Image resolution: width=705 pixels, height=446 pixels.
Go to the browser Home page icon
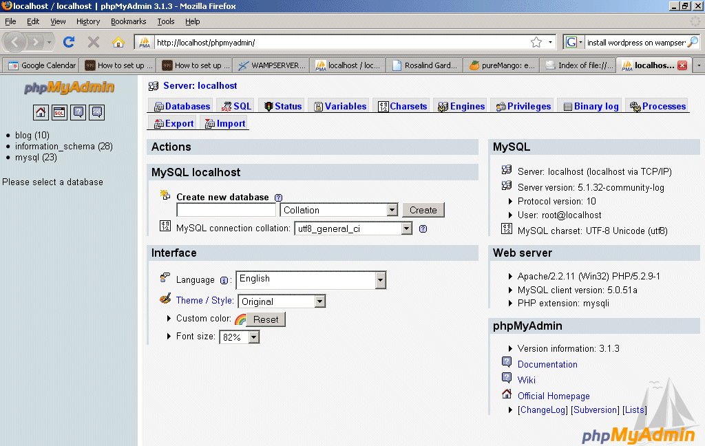118,42
